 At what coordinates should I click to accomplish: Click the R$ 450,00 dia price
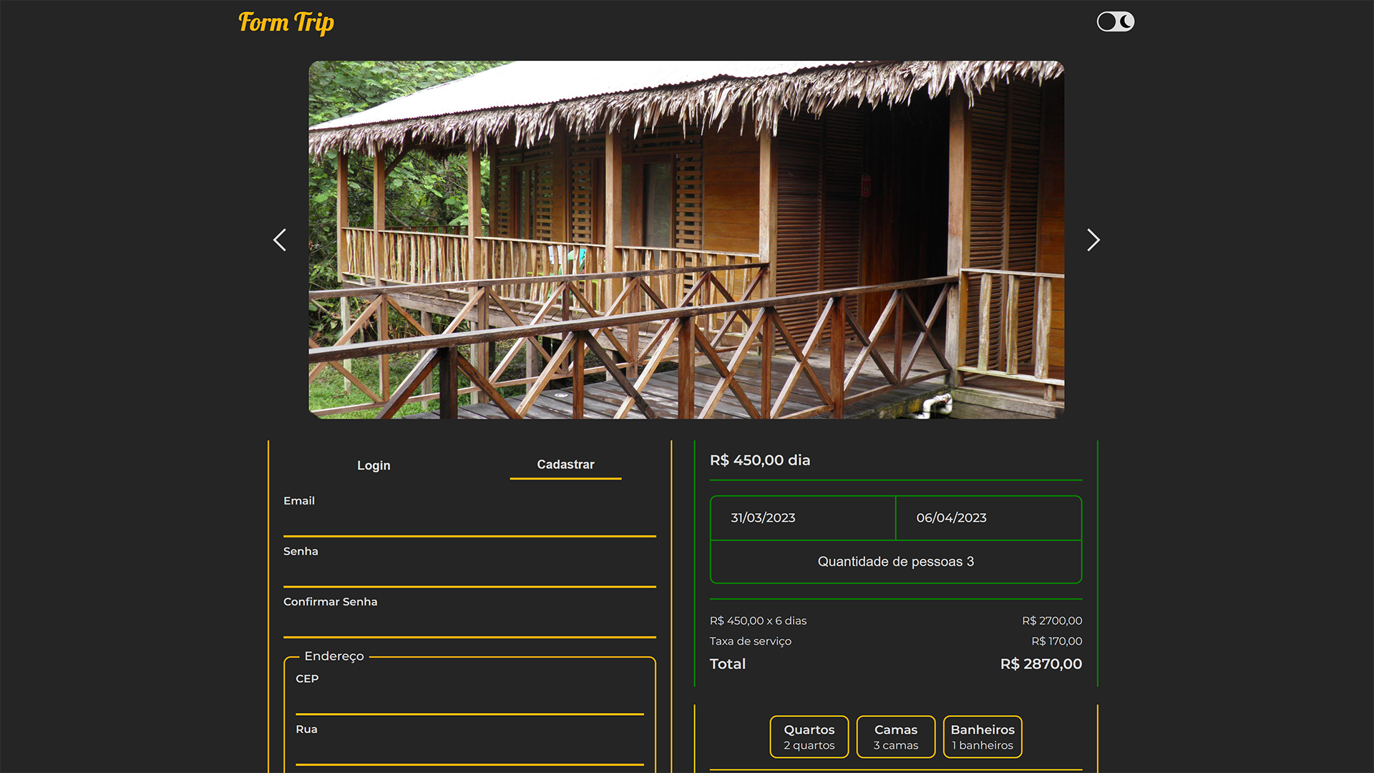760,460
